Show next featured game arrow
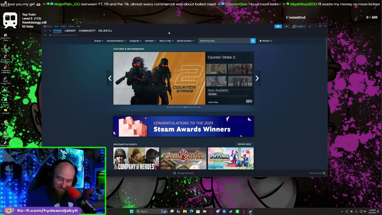Image resolution: width=382 pixels, height=215 pixels. click(x=257, y=78)
